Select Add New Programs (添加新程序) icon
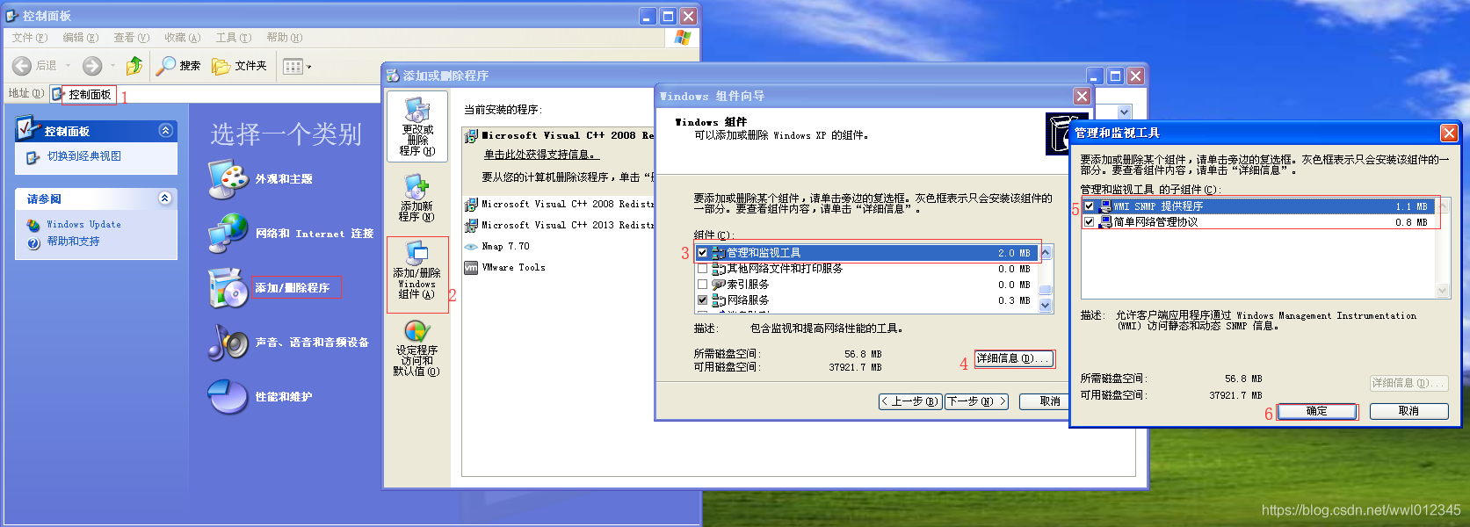This screenshot has width=1470, height=527. point(417,186)
